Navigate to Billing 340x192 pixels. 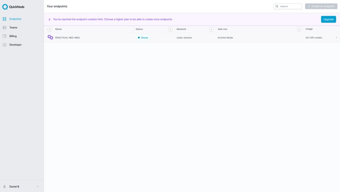point(13,36)
